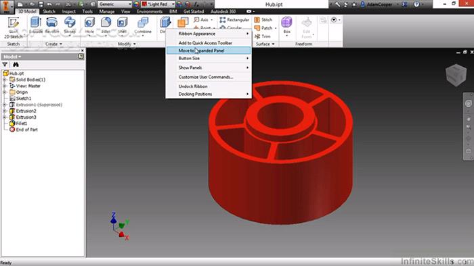Open help for the Model browser panel

click(81, 56)
